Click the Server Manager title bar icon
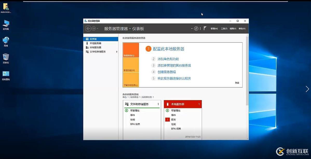 86,21
